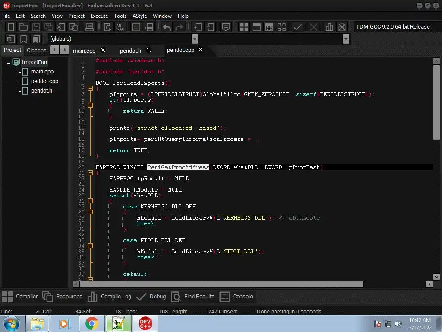Viewport: 442px width, 332px height.
Task: Click the scroll-down arrow of the editor
Action: click(x=436, y=277)
